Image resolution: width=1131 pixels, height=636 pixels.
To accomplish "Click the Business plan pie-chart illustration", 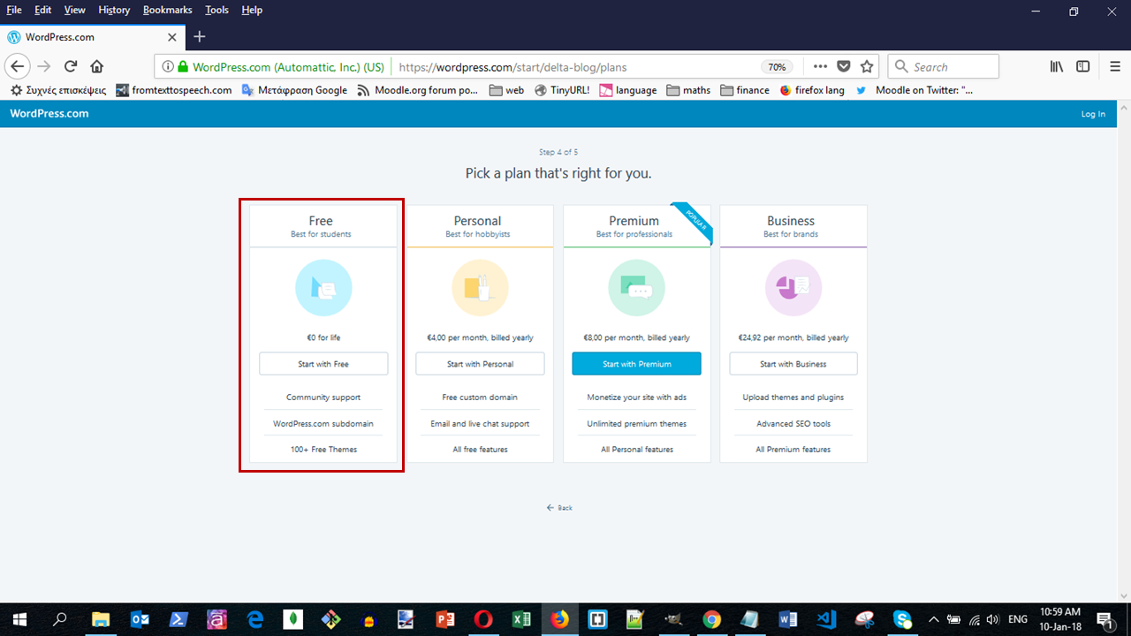I will click(793, 288).
